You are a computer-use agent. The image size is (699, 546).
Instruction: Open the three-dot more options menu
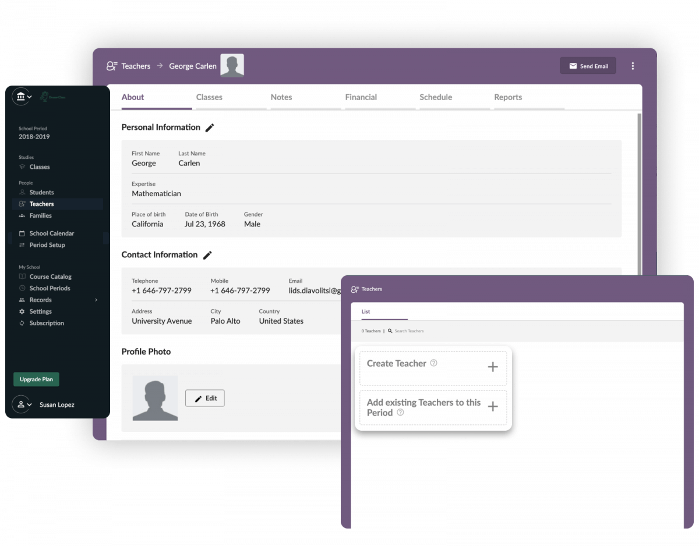pyautogui.click(x=633, y=66)
